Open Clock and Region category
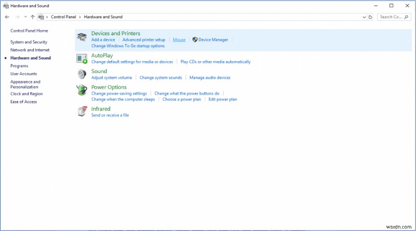The width and height of the screenshot is (416, 231). (x=27, y=94)
